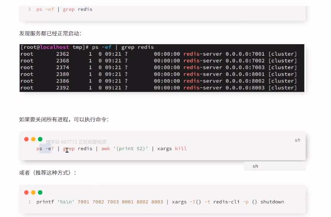Click line number 1 of printf block
Screen dimensions: 331x217
(30, 202)
